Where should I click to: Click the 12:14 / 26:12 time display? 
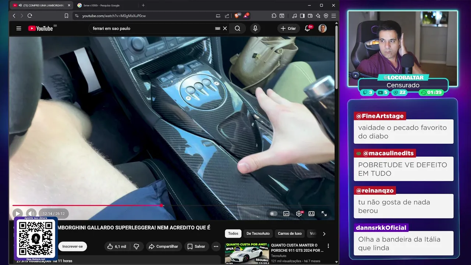[x=54, y=213]
